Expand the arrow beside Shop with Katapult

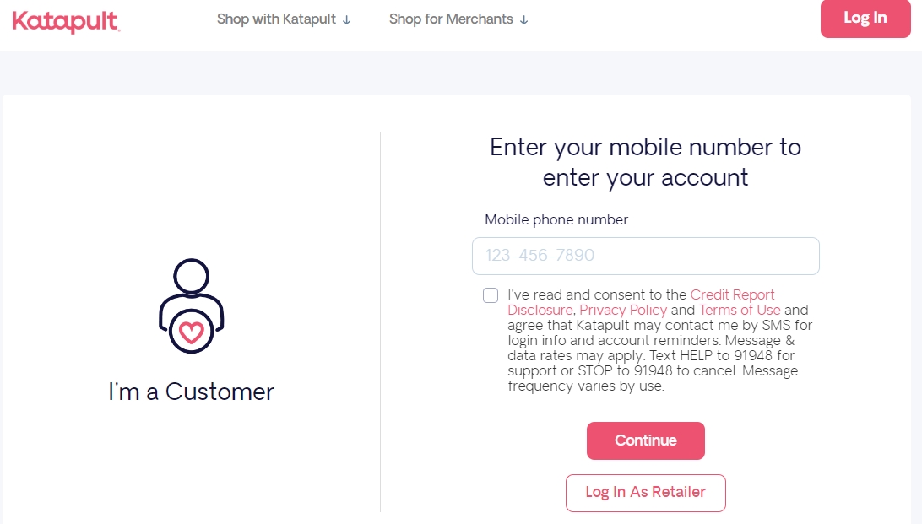coord(347,20)
